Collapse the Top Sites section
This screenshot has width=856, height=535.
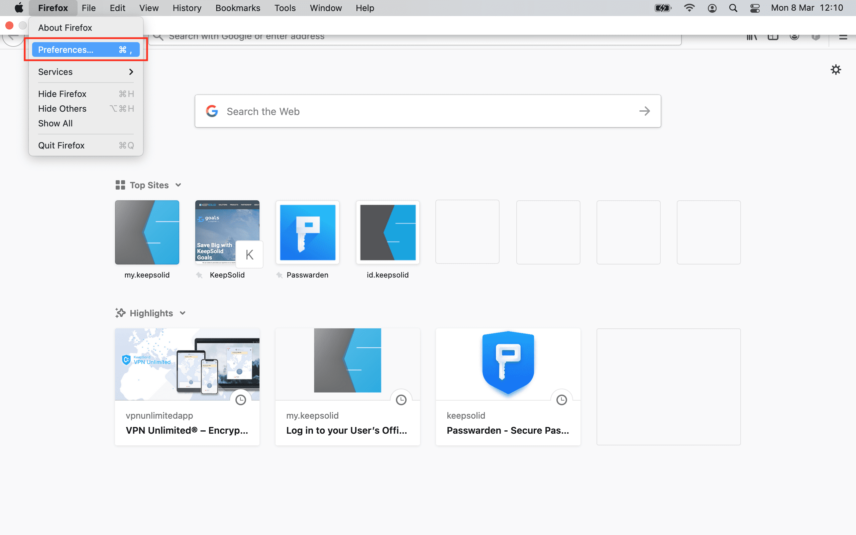tap(178, 185)
